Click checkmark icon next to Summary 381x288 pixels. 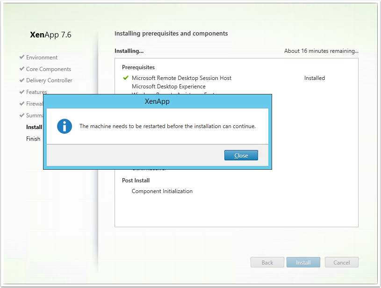22,115
